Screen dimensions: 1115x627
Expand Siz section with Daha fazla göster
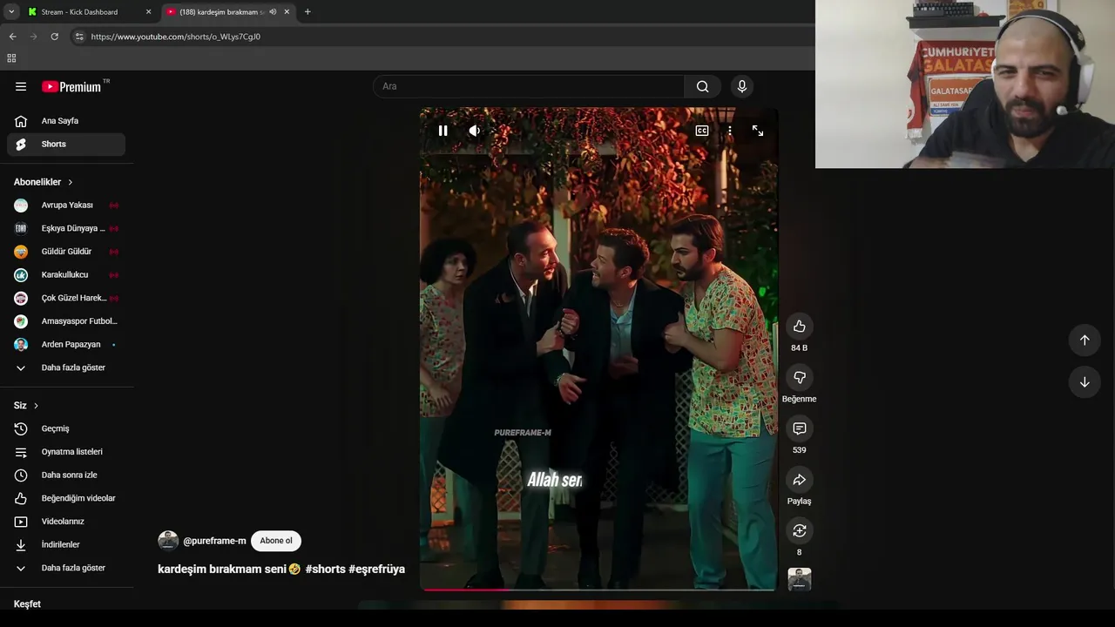[x=66, y=568]
